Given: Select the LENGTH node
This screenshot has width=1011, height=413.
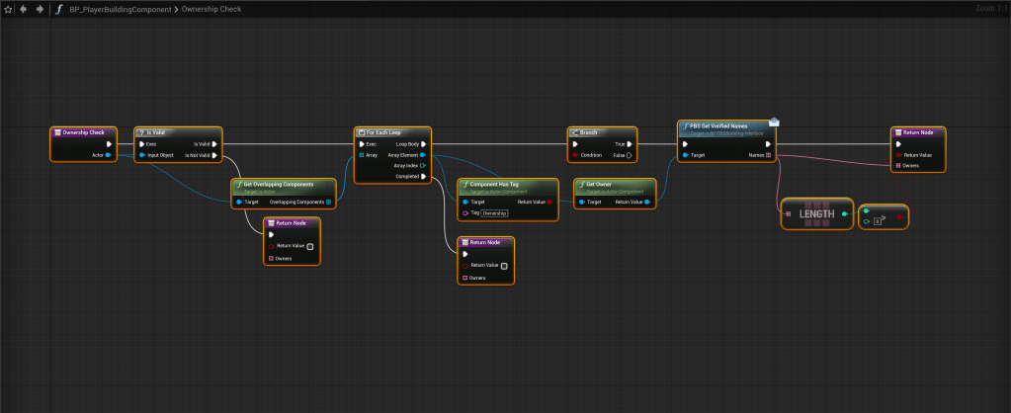Looking at the screenshot, I should 816,214.
